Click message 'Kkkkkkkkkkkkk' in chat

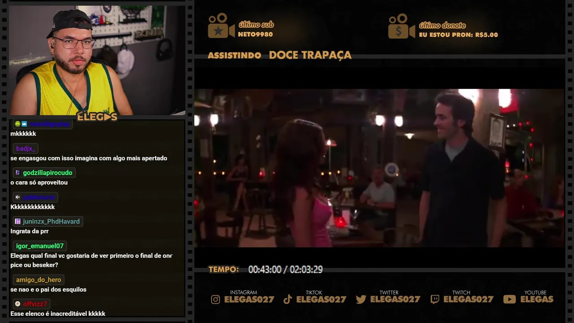[x=33, y=207]
